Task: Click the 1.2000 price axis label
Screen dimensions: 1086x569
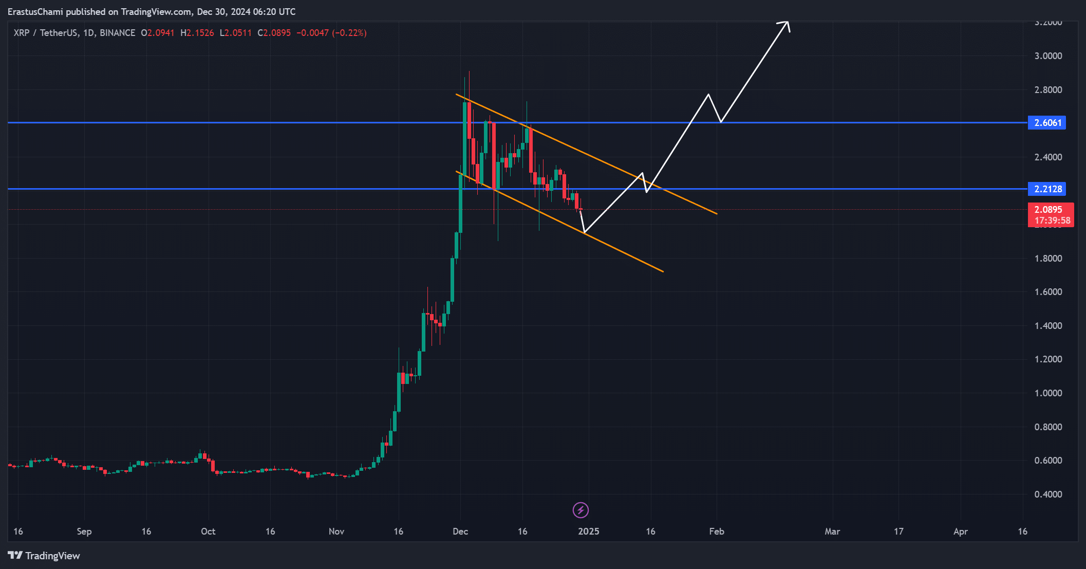Action: pos(1048,359)
